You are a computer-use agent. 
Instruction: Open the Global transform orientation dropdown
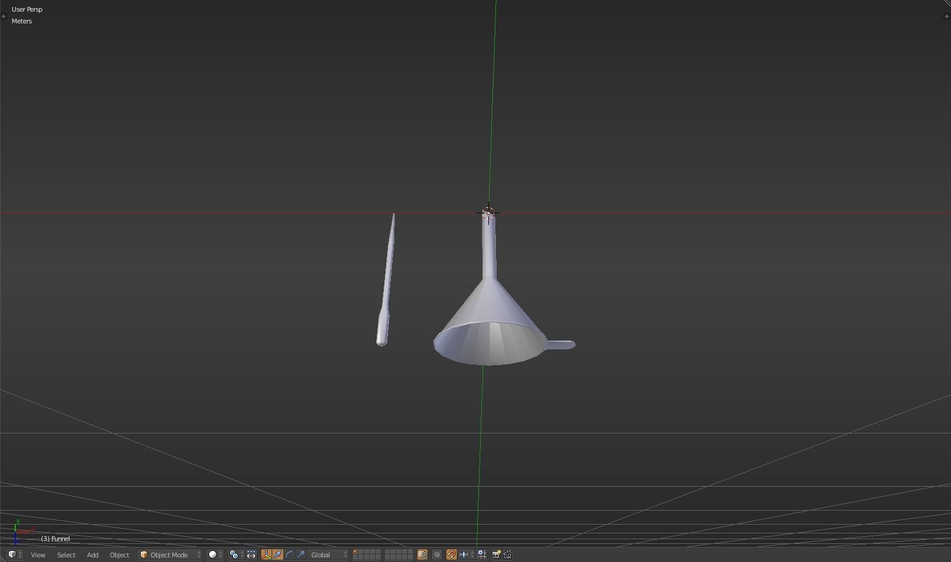(x=328, y=554)
